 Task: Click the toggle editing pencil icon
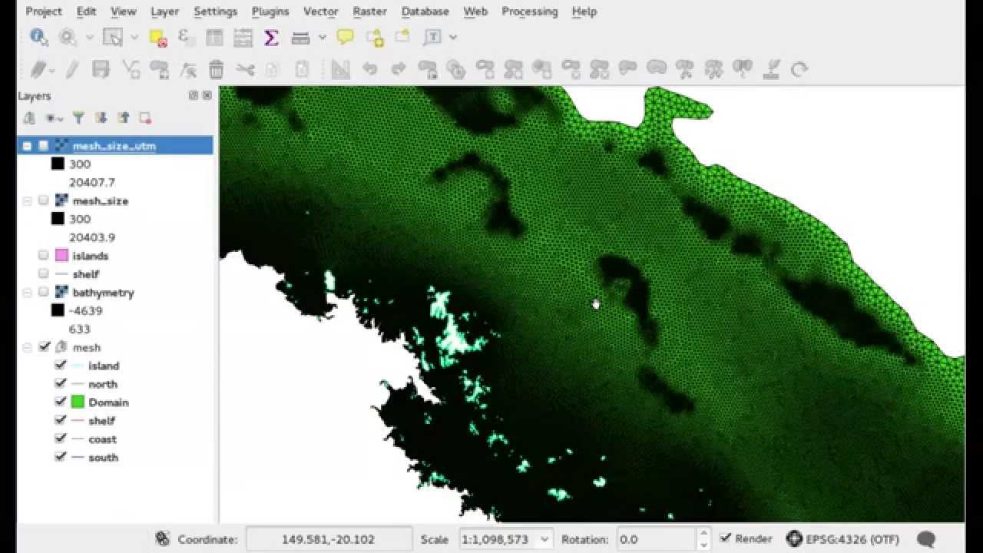[x=72, y=69]
